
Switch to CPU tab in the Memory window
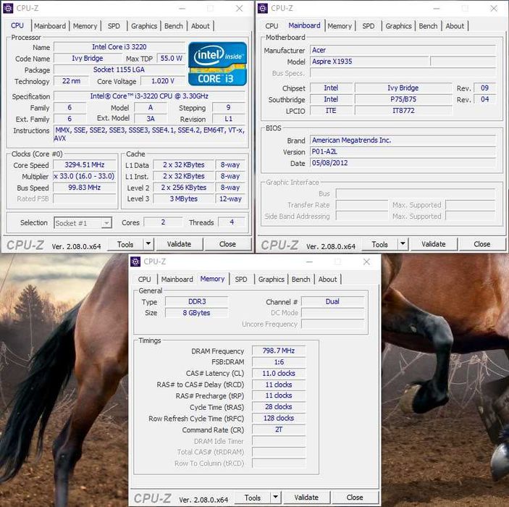145,280
